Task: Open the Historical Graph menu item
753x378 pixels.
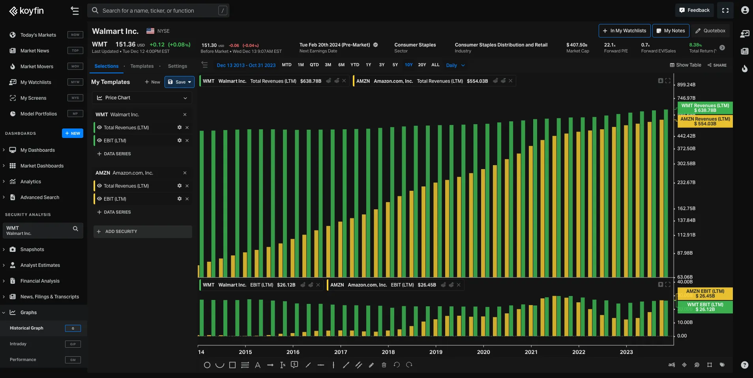Action: pos(26,328)
